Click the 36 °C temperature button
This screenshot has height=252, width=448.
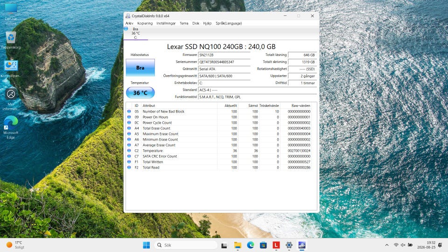(x=140, y=92)
